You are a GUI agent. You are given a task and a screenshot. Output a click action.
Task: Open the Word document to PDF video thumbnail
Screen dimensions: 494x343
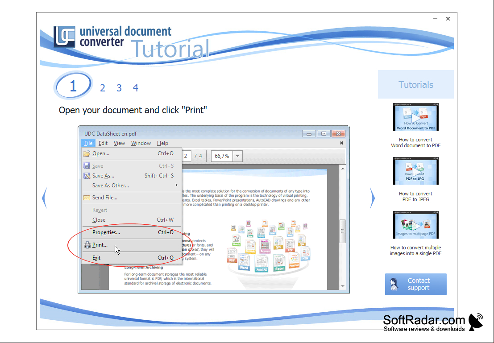point(415,117)
